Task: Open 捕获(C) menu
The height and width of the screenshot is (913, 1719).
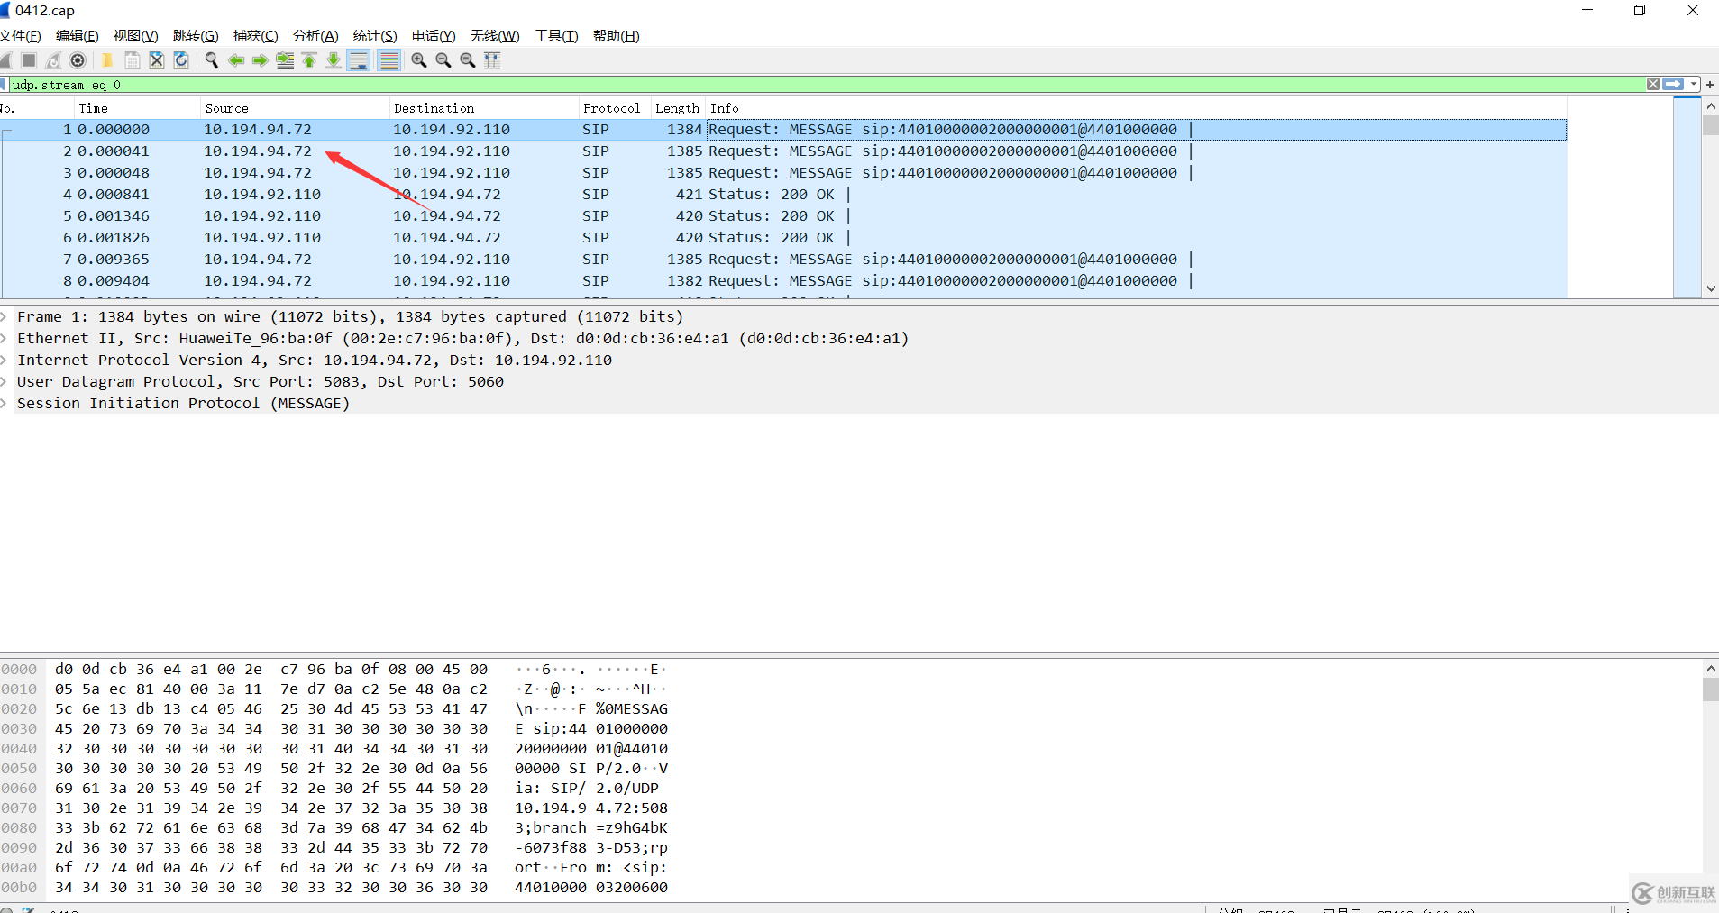Action: tap(255, 36)
